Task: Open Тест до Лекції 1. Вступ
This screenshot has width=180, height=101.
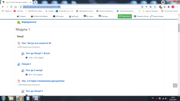Action: point(38,53)
